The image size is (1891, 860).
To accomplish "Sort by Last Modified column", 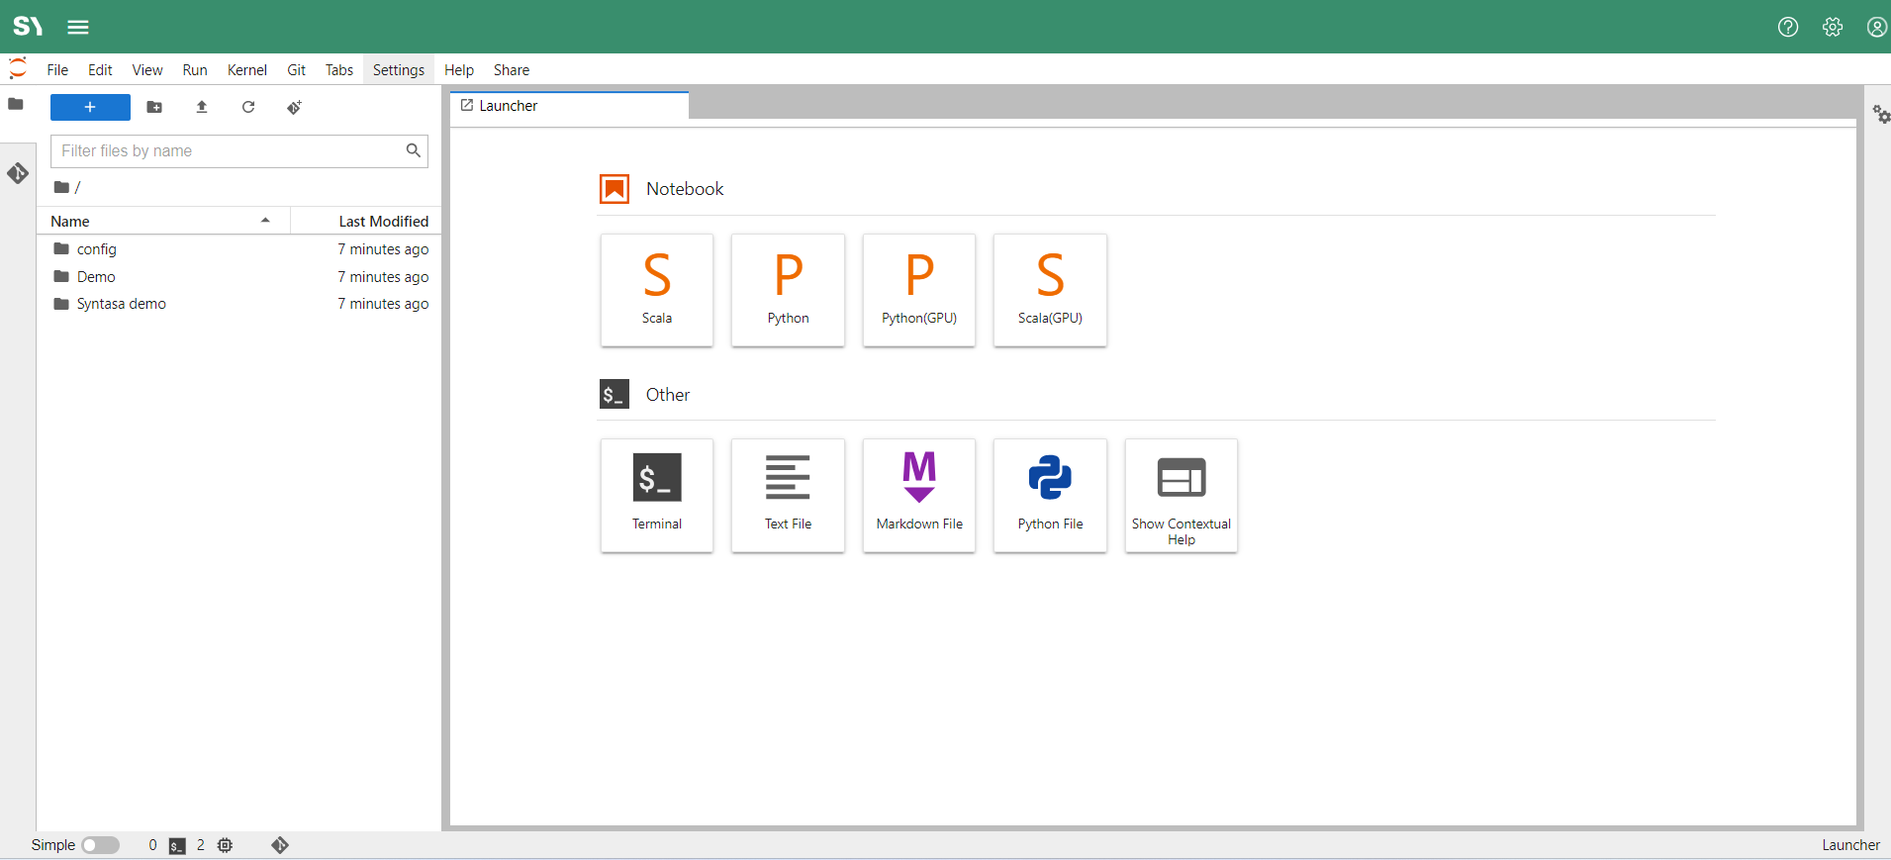I will pos(383,221).
